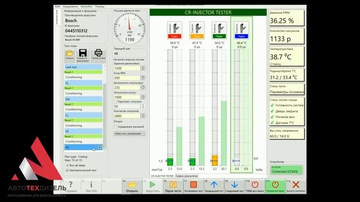Select the orange-labeled injector icon
The width and height of the screenshot is (360, 202).
click(197, 30)
